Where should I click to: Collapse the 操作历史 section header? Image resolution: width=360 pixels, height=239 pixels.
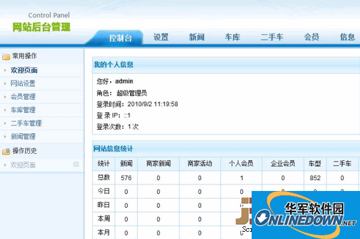tap(42, 151)
